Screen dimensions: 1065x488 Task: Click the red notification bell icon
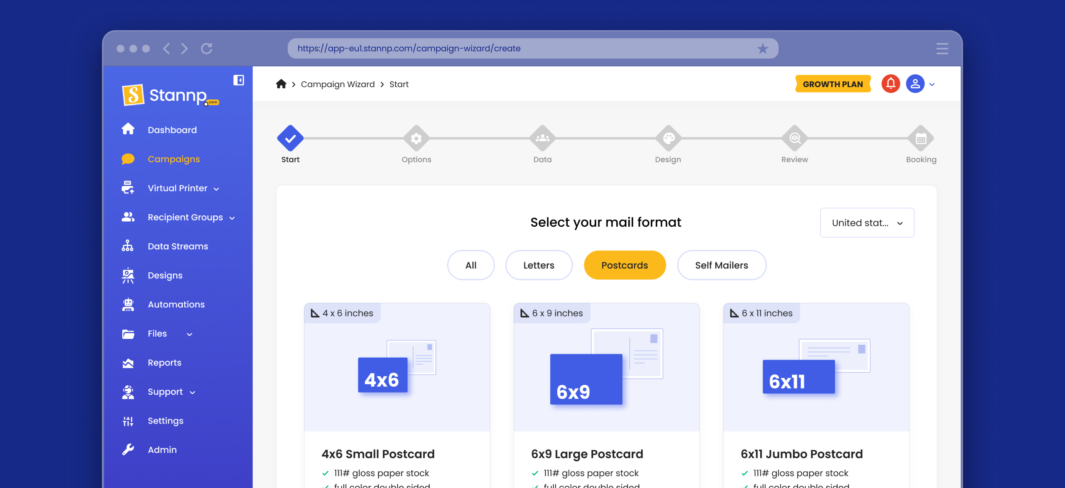click(x=890, y=84)
